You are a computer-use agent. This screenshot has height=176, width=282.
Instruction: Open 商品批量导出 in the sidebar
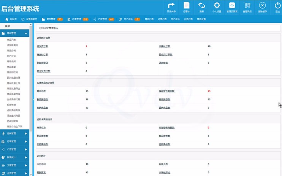pos(13,89)
